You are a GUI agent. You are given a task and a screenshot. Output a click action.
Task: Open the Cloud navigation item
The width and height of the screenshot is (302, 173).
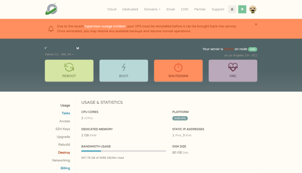tap(112, 9)
